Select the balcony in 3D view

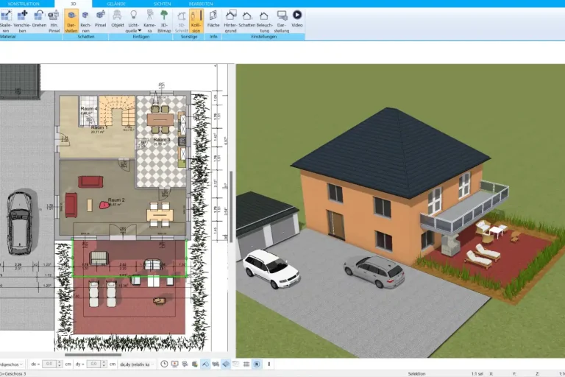[x=465, y=208]
